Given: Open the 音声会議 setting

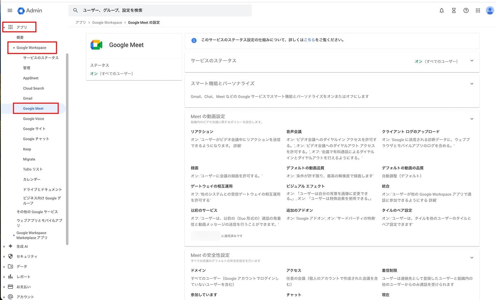Looking at the screenshot, I should point(294,131).
